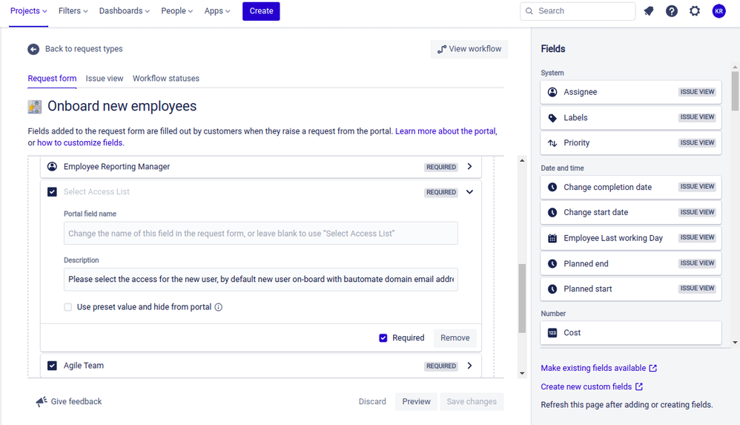Image resolution: width=740 pixels, height=425 pixels.
Task: Click the top Search box
Action: pyautogui.click(x=578, y=11)
